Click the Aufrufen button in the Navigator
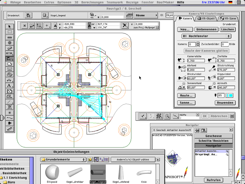Image resolution: width=245 pixels, height=184 pixels. tap(213, 180)
